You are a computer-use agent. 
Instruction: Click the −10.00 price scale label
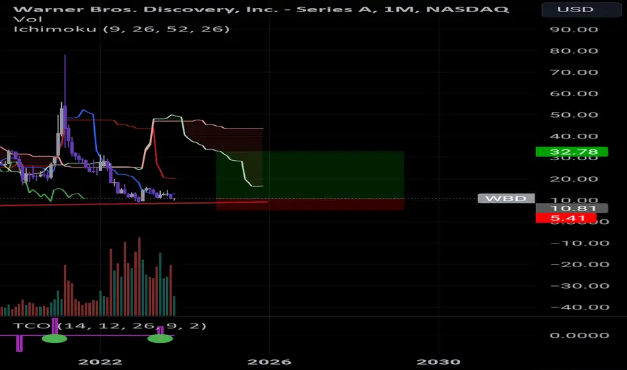[x=580, y=244]
